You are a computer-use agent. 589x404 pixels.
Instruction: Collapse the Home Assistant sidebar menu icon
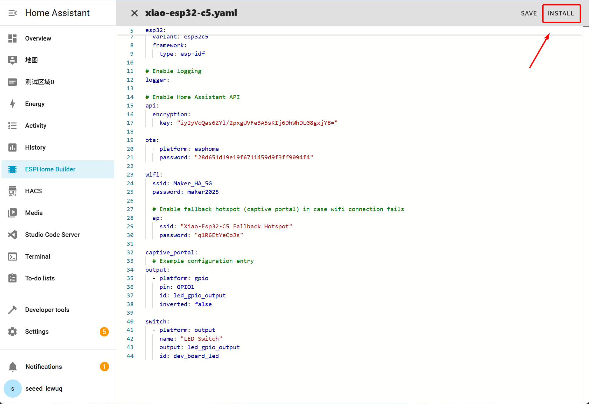[x=12, y=13]
